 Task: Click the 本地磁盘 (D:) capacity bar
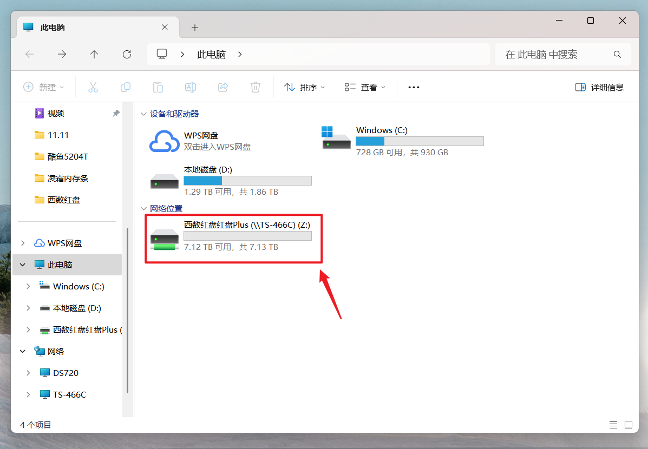(x=247, y=181)
